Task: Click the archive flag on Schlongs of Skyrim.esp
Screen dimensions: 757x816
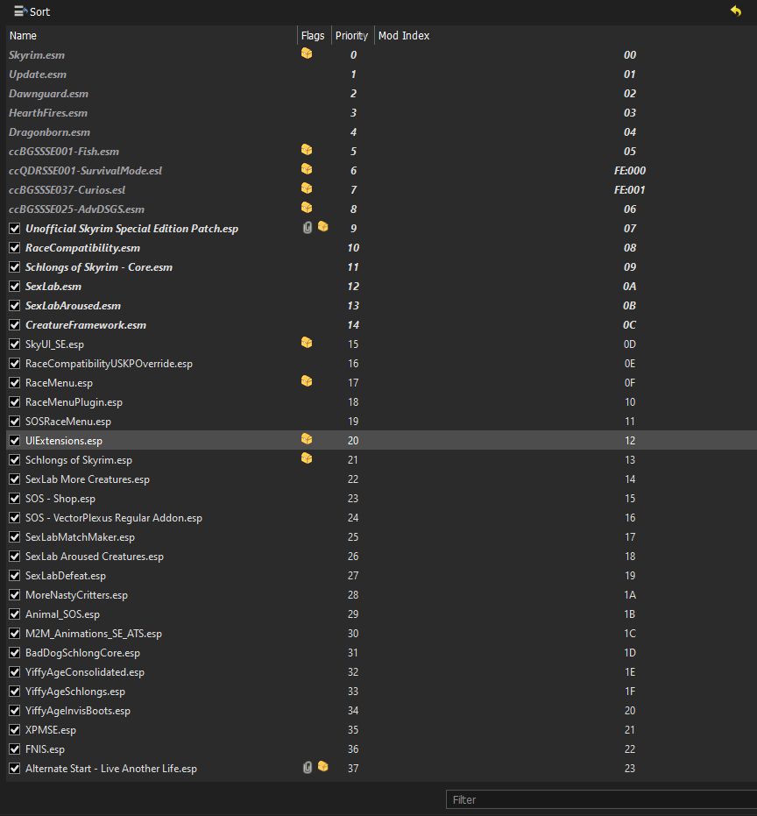Action: tap(307, 458)
